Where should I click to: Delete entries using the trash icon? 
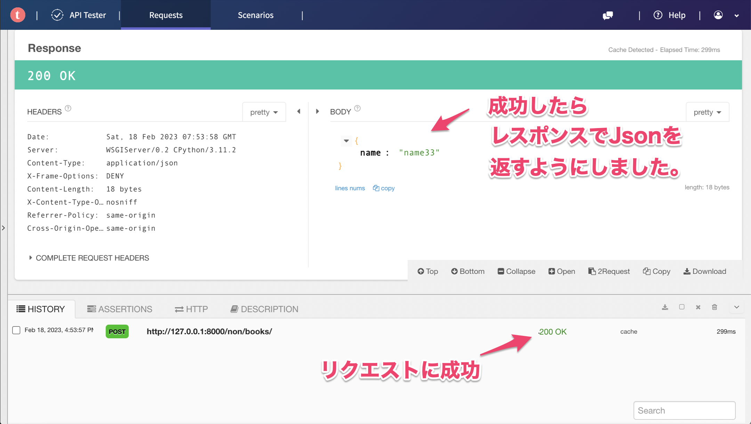point(714,307)
